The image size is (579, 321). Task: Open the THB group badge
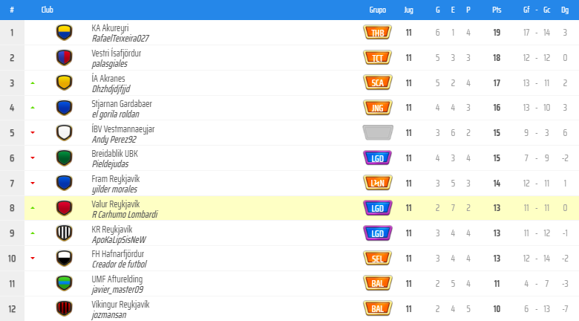(377, 33)
